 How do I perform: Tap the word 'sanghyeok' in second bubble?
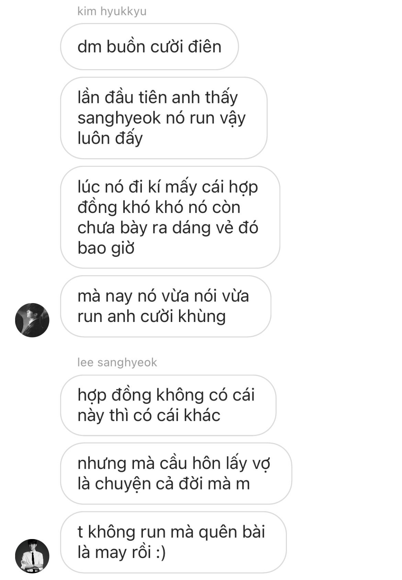119,119
